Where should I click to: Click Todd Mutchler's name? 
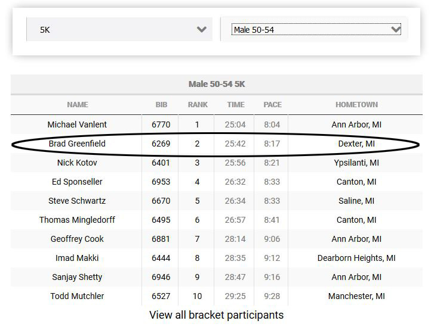78,296
